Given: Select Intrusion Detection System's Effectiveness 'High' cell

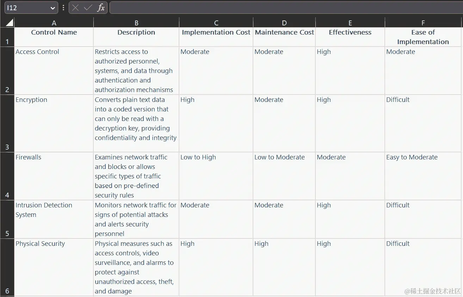Looking at the screenshot, I should (350, 219).
